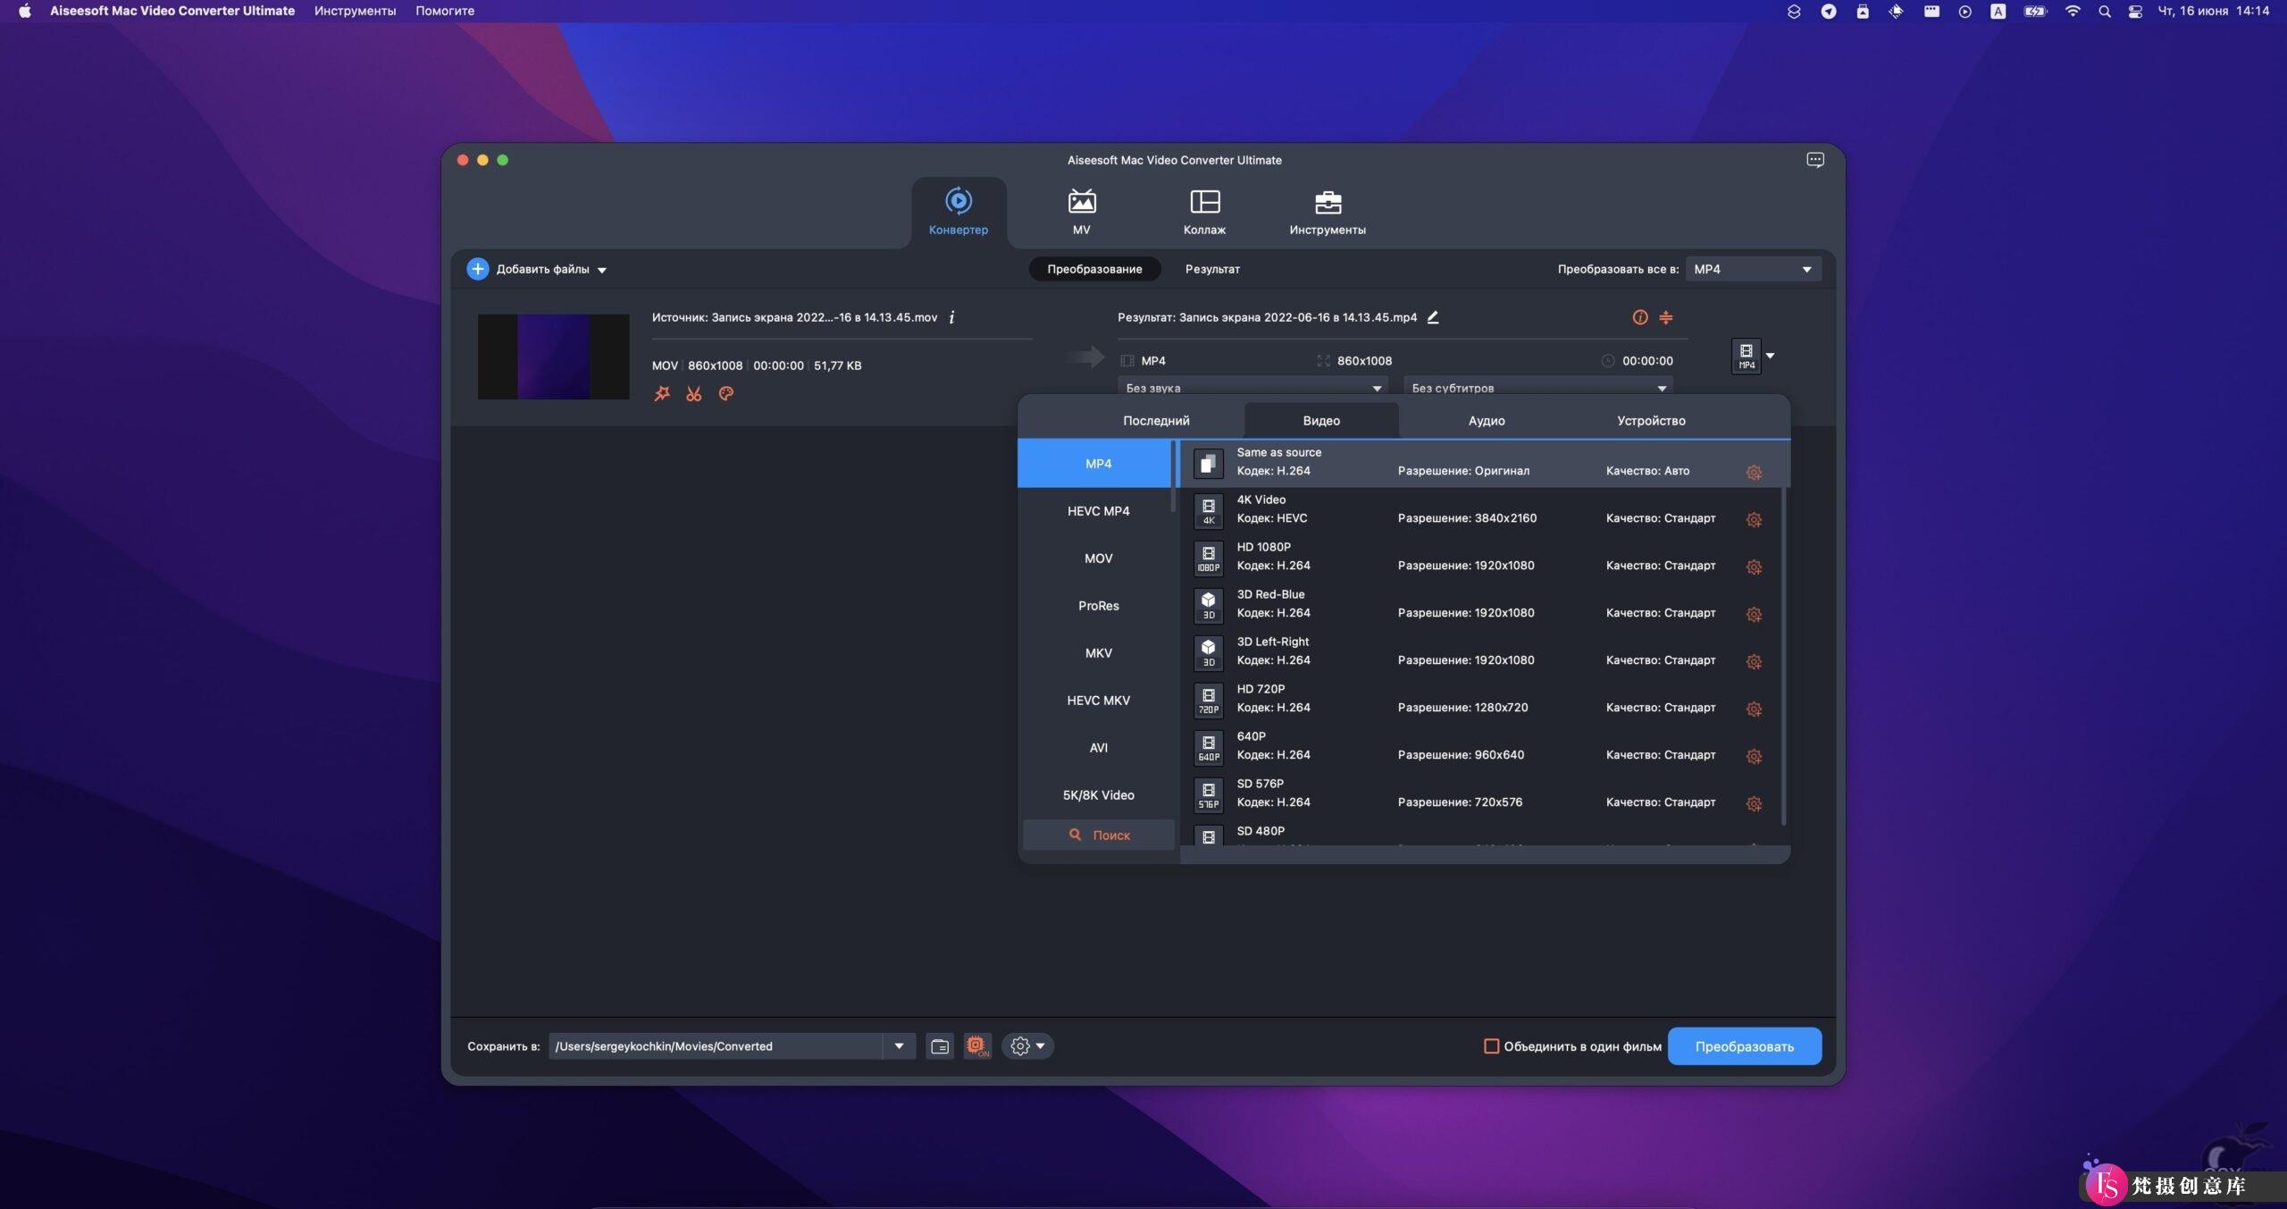Click the orange output info icon
Image resolution: width=2287 pixels, height=1209 pixels.
coord(1640,317)
